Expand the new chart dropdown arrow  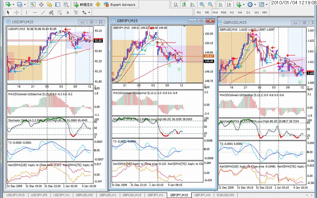tap(13, 5)
